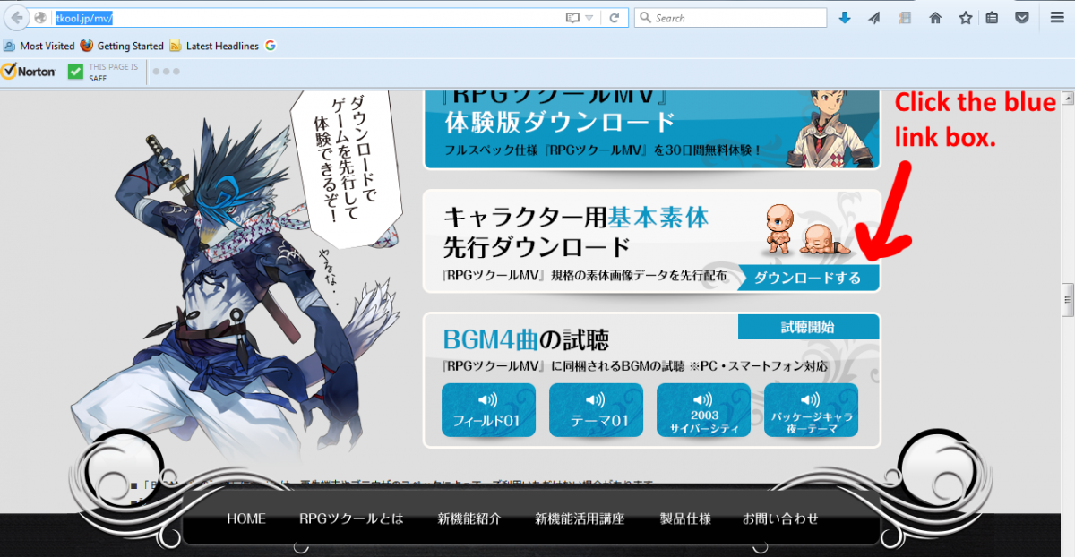Open the Google bookmark icon
Image resolution: width=1075 pixels, height=557 pixels.
[x=270, y=46]
